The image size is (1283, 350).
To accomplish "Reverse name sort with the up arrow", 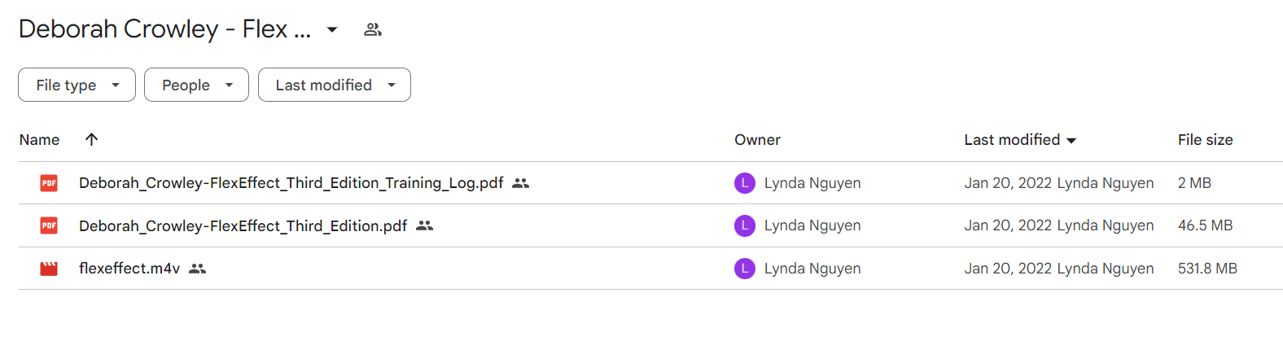I will (91, 139).
